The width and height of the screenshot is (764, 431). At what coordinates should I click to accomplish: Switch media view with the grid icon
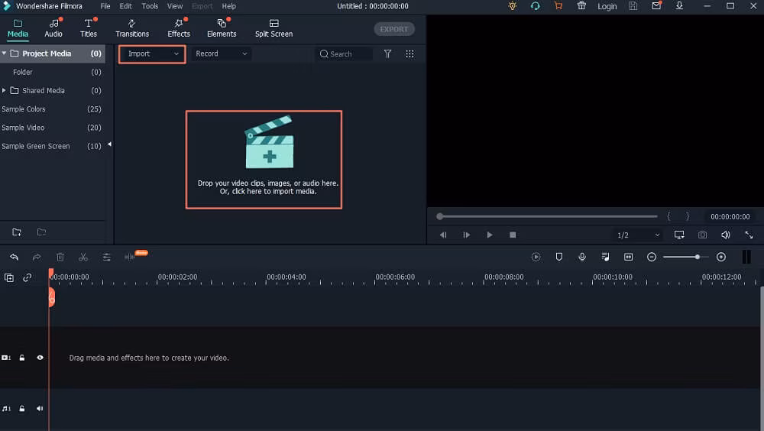pos(410,54)
